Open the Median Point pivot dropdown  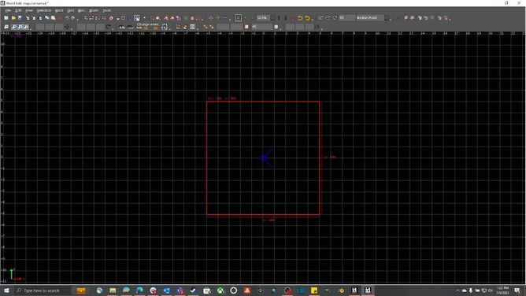pyautogui.click(x=370, y=18)
